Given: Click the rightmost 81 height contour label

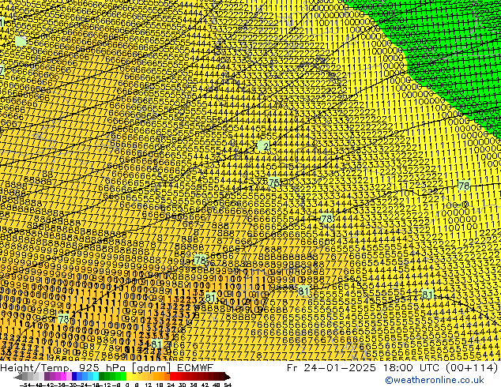Looking at the screenshot, I should (428, 295).
